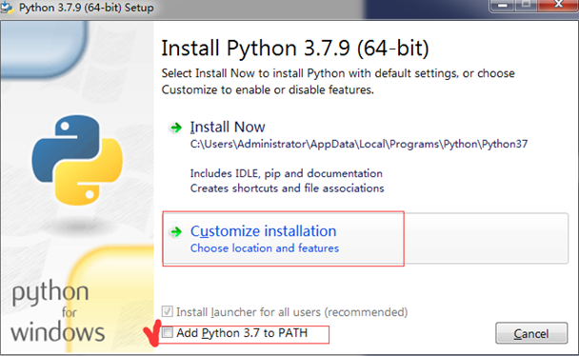579x356 pixels.
Task: Click the red checkmark annotation beside PATH option
Action: coord(152,334)
